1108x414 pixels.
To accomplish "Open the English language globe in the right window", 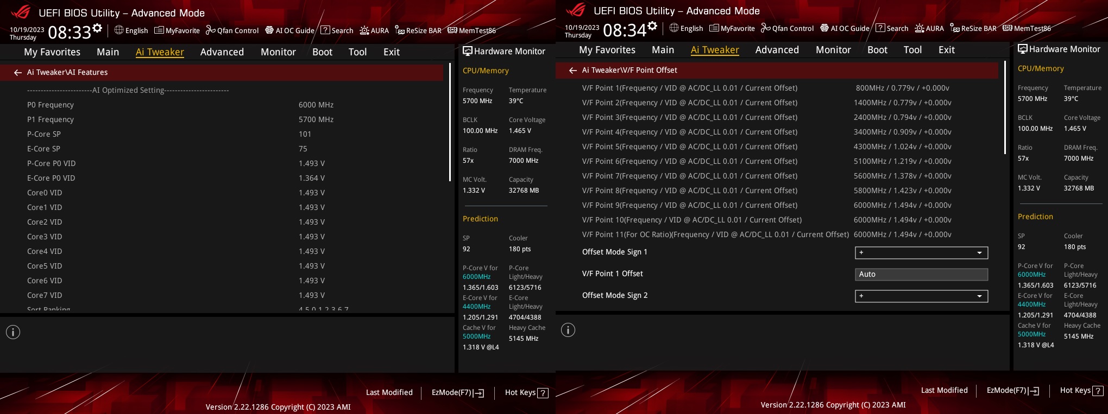I will click(686, 28).
